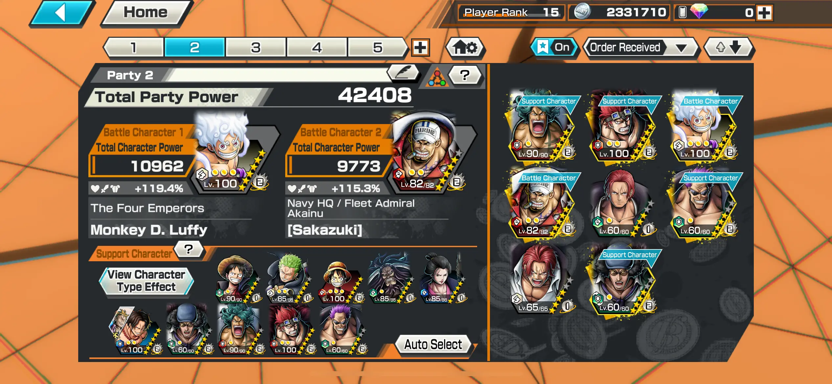The height and width of the screenshot is (384, 832).
Task: Click the Order Received dropdown arrow
Action: 681,48
